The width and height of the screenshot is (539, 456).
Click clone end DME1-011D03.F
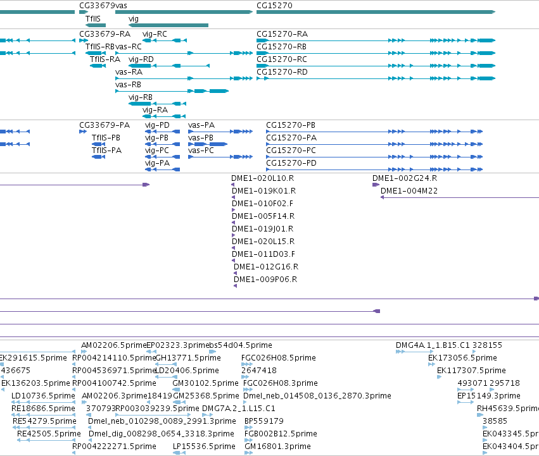(263, 255)
